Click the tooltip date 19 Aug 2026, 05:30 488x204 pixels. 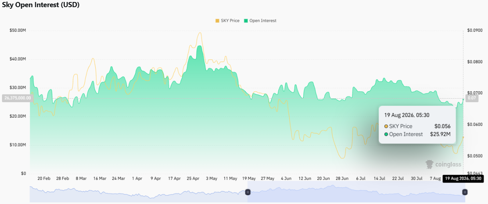pos(407,115)
